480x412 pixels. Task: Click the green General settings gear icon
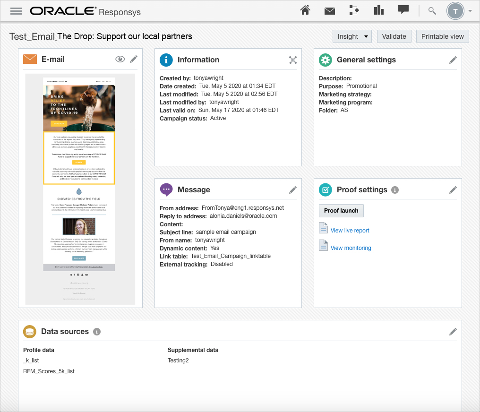(x=326, y=60)
